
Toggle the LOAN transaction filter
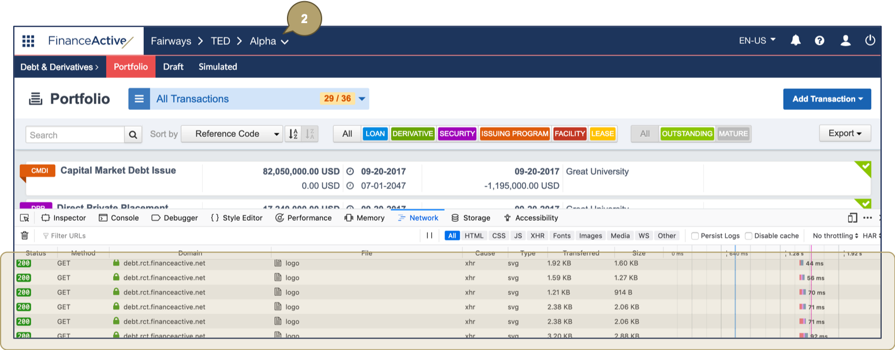[x=375, y=134]
